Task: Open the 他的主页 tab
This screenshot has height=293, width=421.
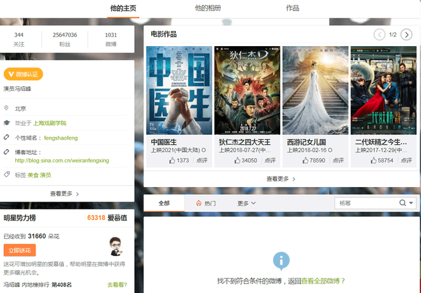Action: point(123,9)
